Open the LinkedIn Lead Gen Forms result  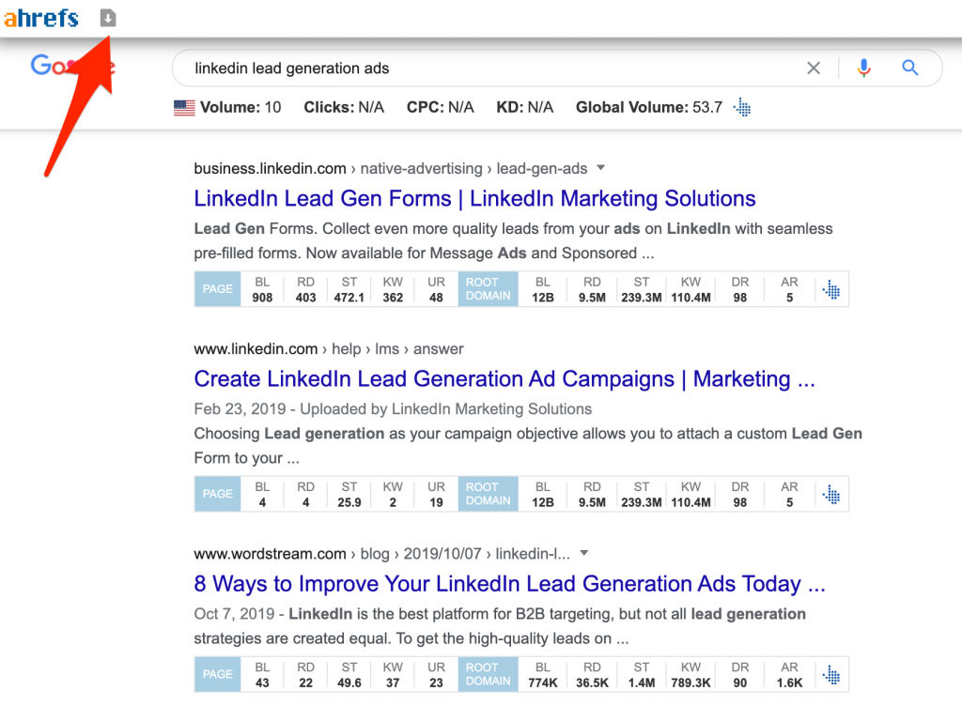[474, 199]
